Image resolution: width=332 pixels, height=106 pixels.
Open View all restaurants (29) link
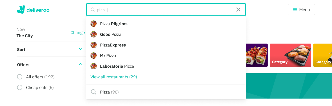tap(114, 77)
